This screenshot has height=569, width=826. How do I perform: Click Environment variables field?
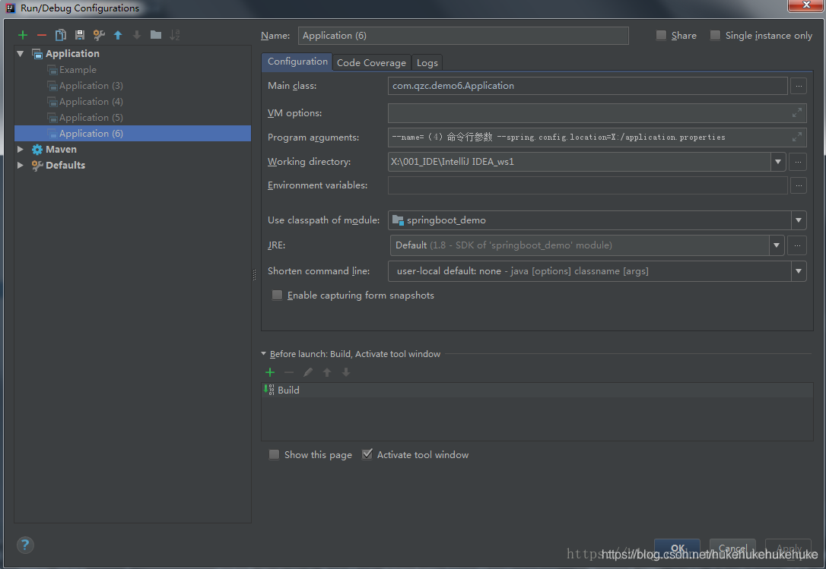point(587,185)
